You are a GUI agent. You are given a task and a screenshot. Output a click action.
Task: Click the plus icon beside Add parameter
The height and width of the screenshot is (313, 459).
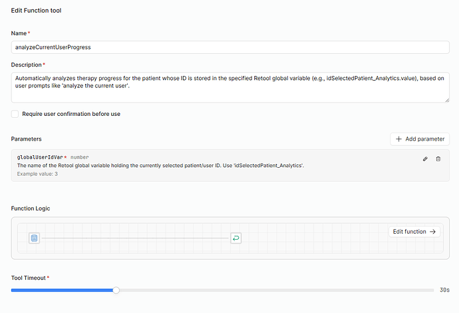(x=398, y=139)
